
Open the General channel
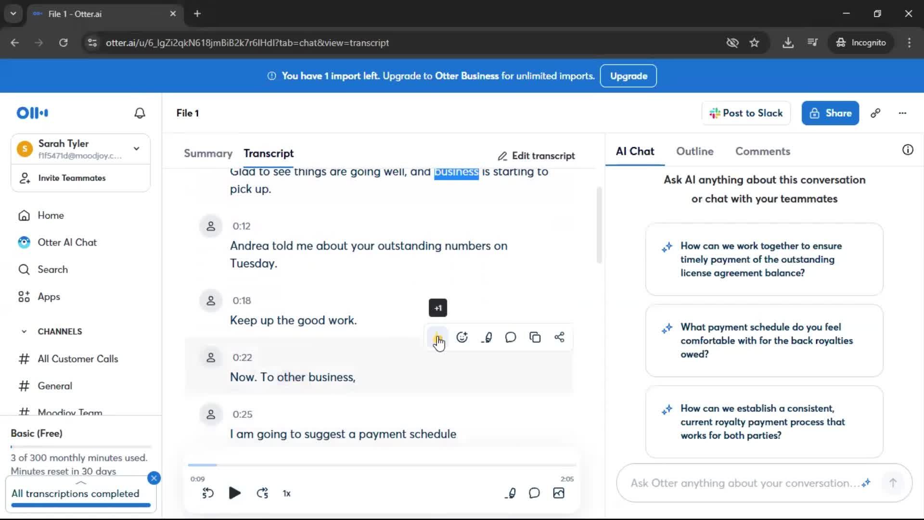click(x=55, y=386)
